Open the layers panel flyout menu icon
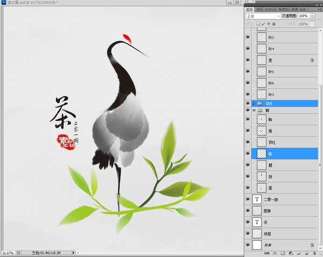 [x=320, y=10]
